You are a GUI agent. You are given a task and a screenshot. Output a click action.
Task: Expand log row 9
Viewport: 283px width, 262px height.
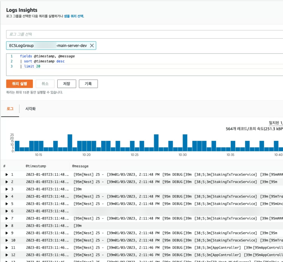coord(7,233)
